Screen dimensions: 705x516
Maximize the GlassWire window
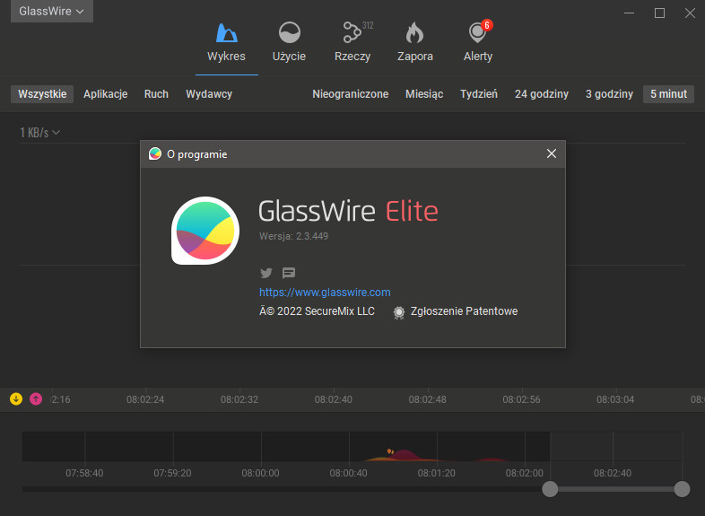(659, 13)
